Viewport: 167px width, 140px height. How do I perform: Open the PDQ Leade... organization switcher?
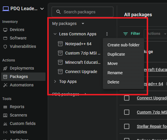click(x=23, y=9)
